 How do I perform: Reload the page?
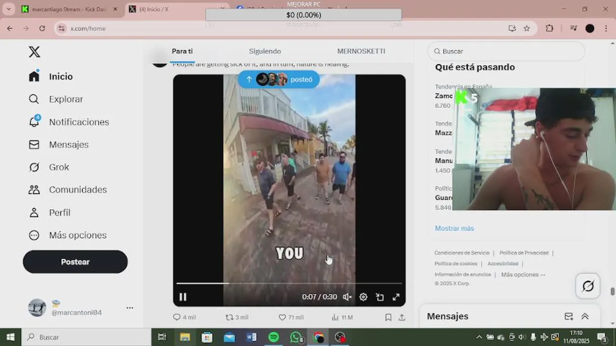42,28
